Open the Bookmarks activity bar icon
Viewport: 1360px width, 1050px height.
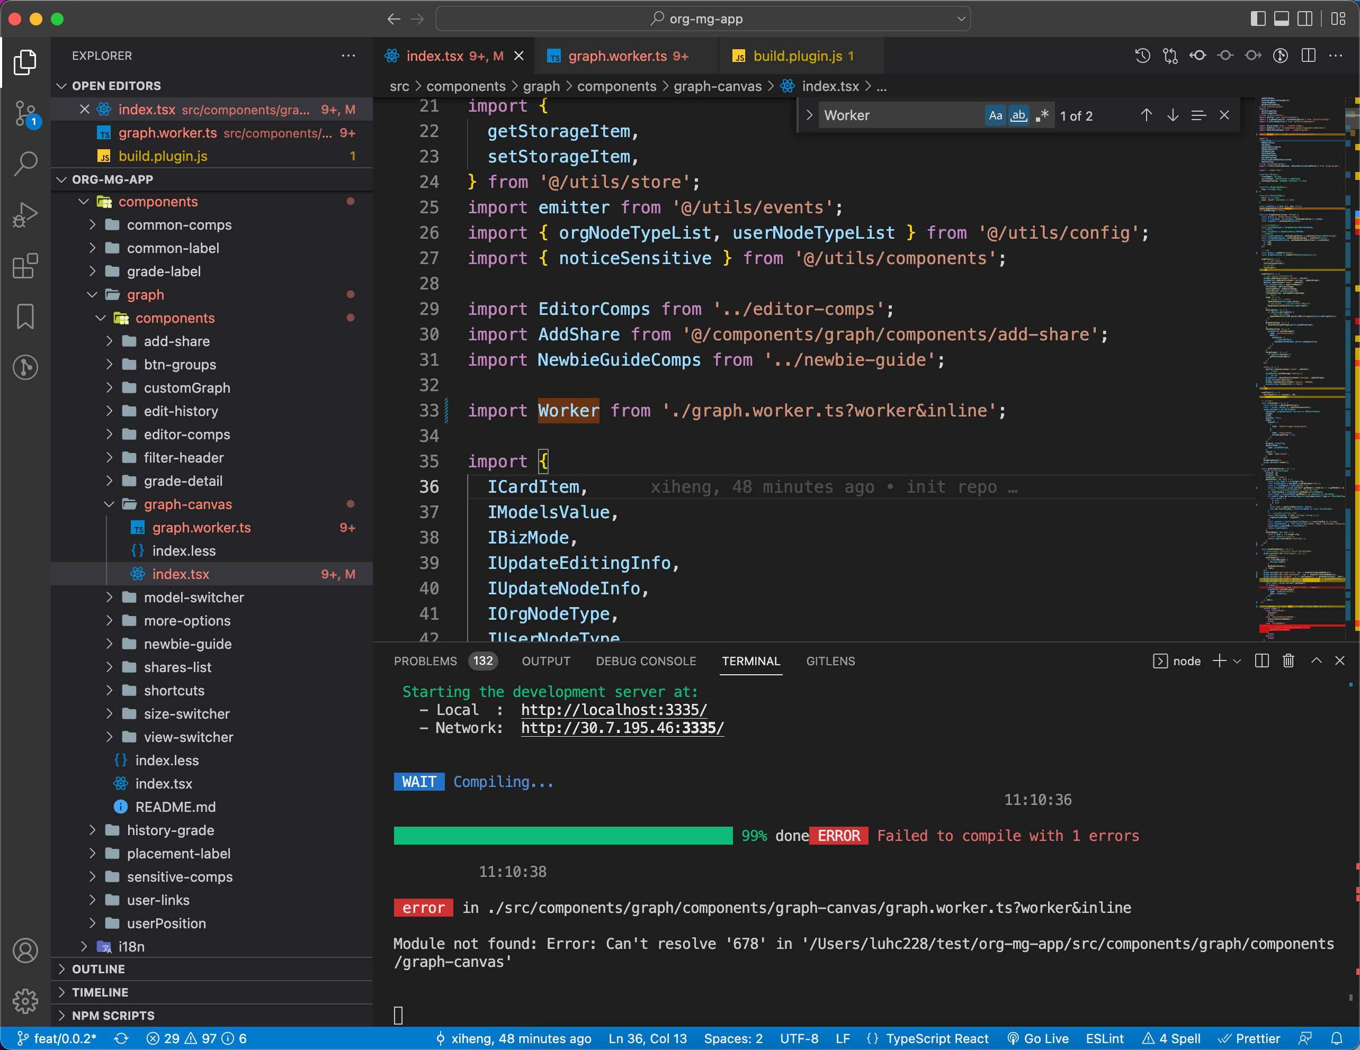[25, 317]
